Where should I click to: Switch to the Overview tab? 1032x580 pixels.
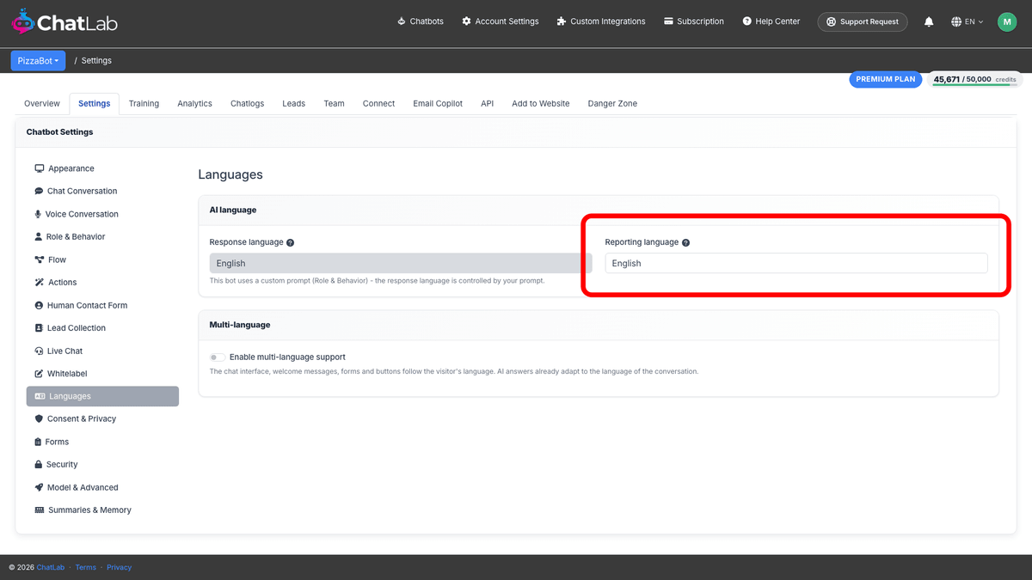[42, 103]
